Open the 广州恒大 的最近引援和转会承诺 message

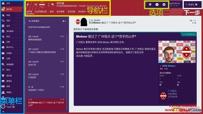coord(46,51)
